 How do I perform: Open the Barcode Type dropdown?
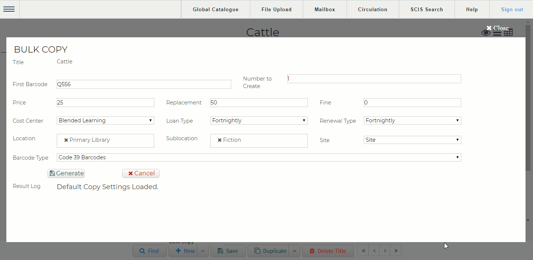[259, 157]
